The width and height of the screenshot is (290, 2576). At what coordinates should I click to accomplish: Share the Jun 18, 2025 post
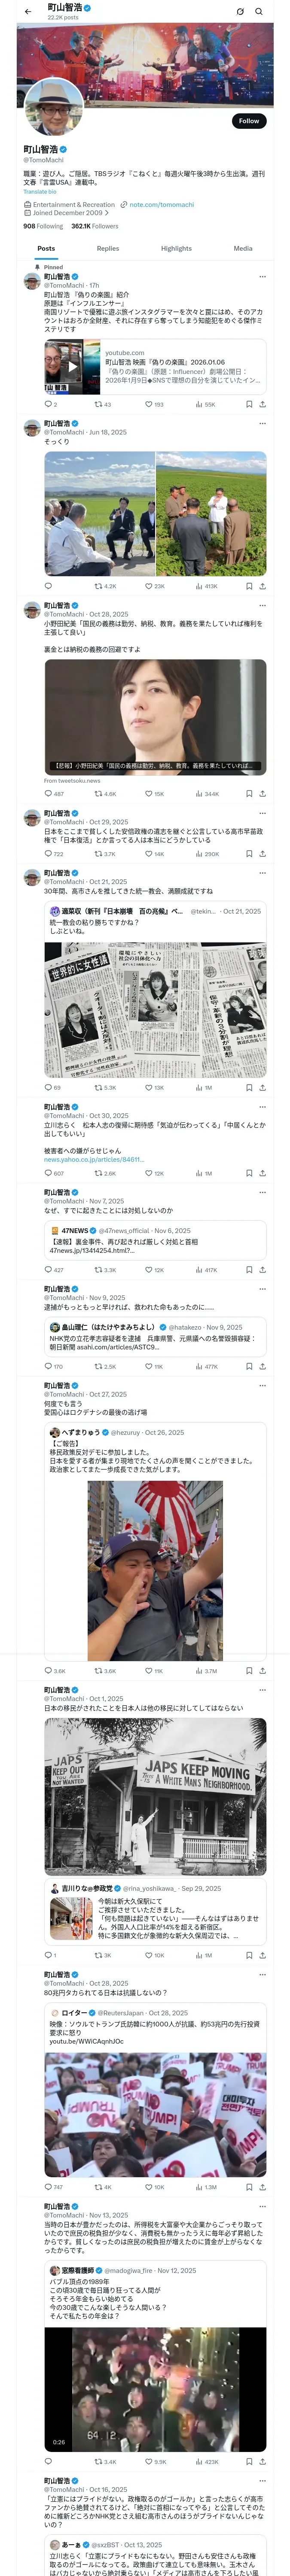point(262,586)
